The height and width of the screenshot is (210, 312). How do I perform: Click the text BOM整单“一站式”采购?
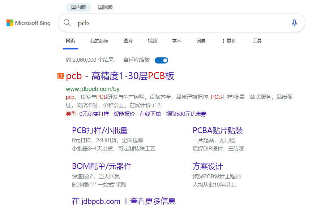click(x=99, y=185)
